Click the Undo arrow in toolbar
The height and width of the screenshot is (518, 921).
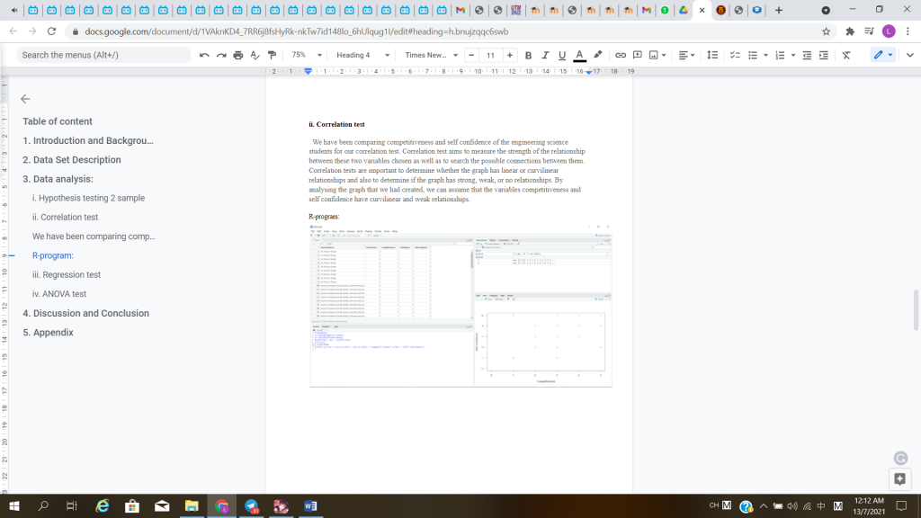coord(204,55)
